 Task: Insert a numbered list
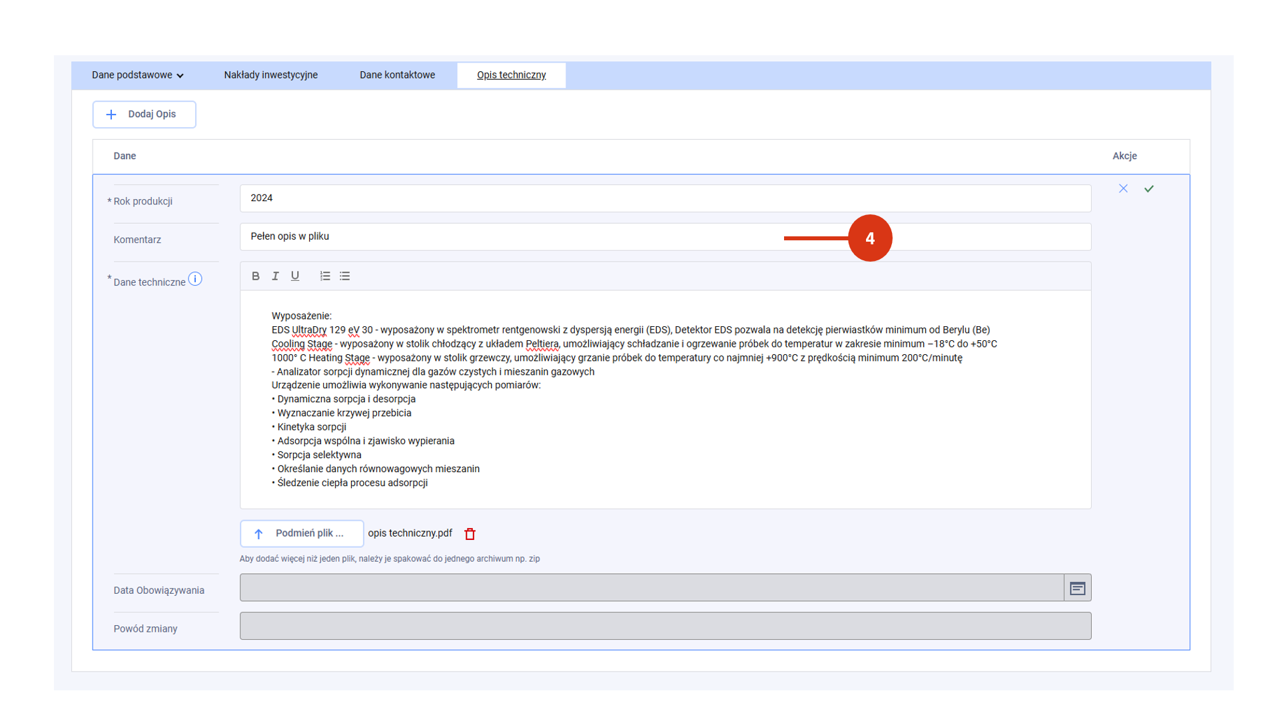click(x=325, y=276)
